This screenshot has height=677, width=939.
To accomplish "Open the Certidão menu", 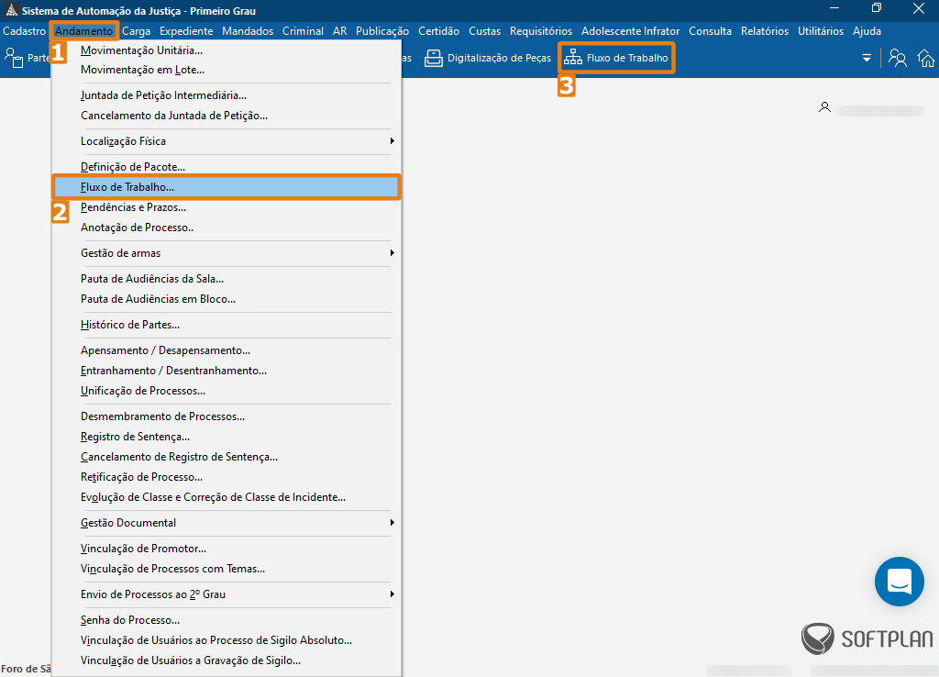I will [x=439, y=31].
